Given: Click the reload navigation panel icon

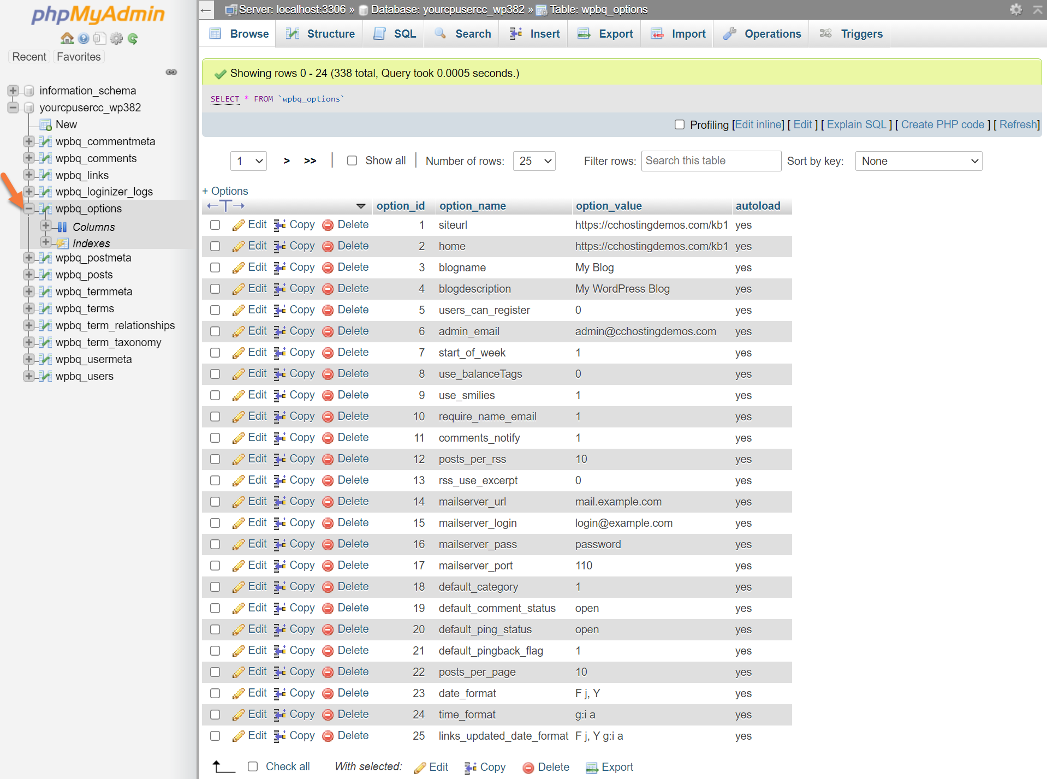Looking at the screenshot, I should [133, 38].
